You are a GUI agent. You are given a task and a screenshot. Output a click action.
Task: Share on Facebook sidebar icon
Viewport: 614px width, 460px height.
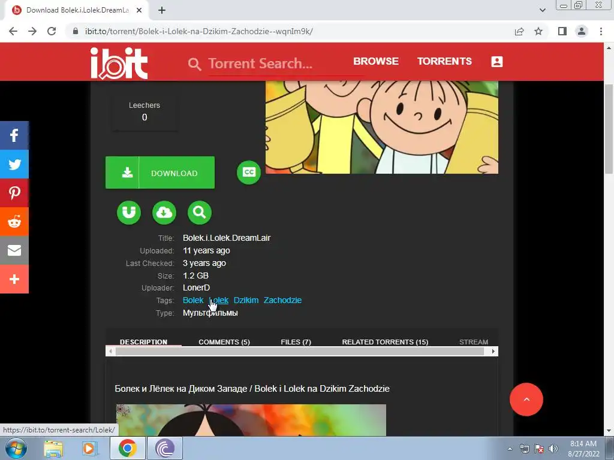click(x=14, y=135)
